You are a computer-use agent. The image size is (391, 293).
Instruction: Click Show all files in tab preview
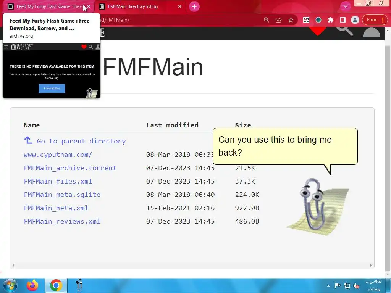[x=52, y=89]
